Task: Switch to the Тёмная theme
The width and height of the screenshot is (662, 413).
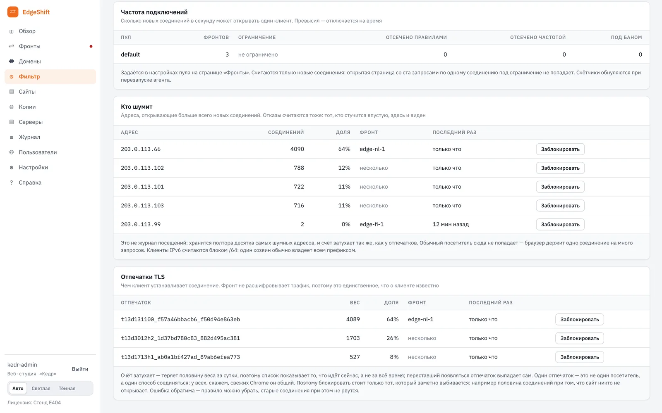Action: 67,388
